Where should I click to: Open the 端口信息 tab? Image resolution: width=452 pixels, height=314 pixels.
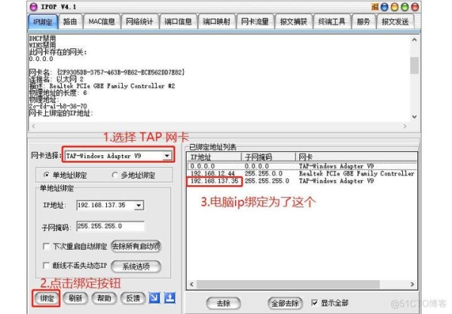(x=178, y=22)
